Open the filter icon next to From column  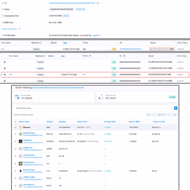(90, 56)
